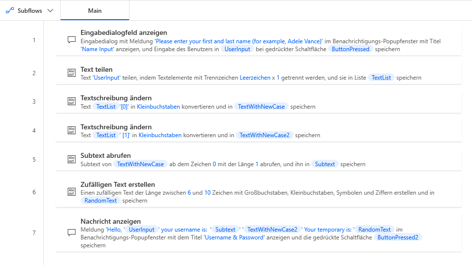The image size is (472, 265).
Task: Select Textschreibung ändern title in step 3
Action: coord(116,98)
